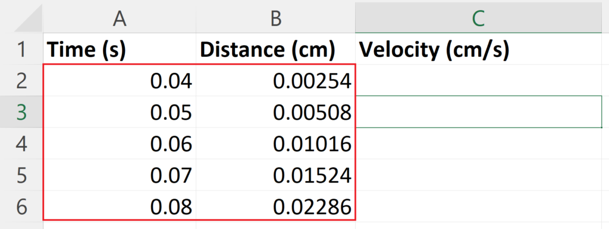This screenshot has width=609, height=229.
Task: Select the cell containing 0.00508
Action: [276, 112]
